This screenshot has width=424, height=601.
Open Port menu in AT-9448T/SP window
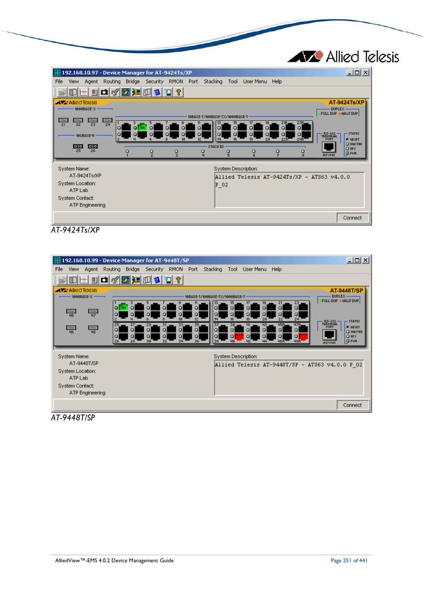[193, 269]
